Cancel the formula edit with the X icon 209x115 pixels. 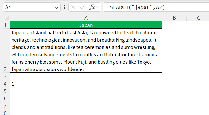click(73, 7)
